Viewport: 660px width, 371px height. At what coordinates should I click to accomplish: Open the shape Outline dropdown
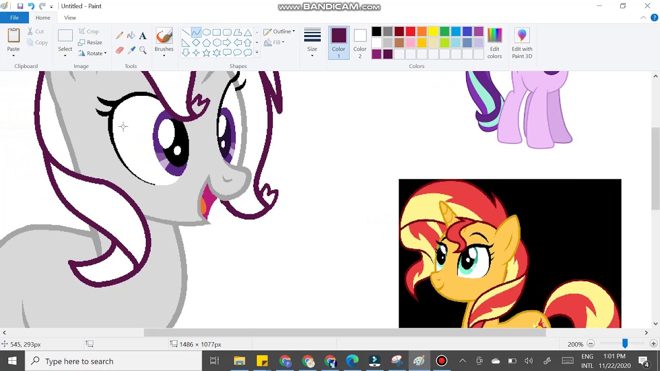(x=279, y=31)
